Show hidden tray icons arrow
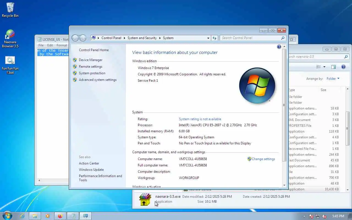The image size is (352, 220). 304,216
